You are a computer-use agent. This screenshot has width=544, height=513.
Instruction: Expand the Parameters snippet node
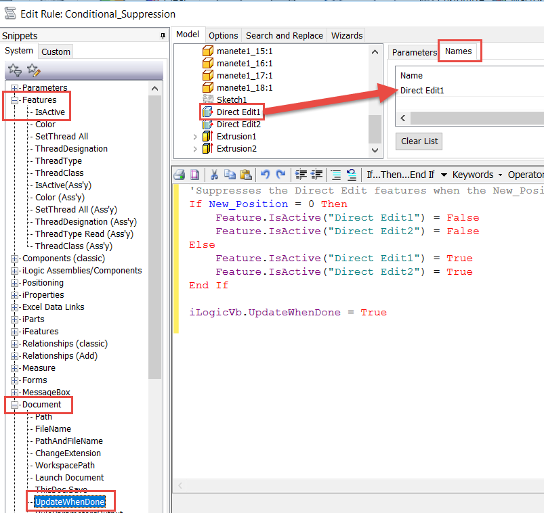[14, 88]
